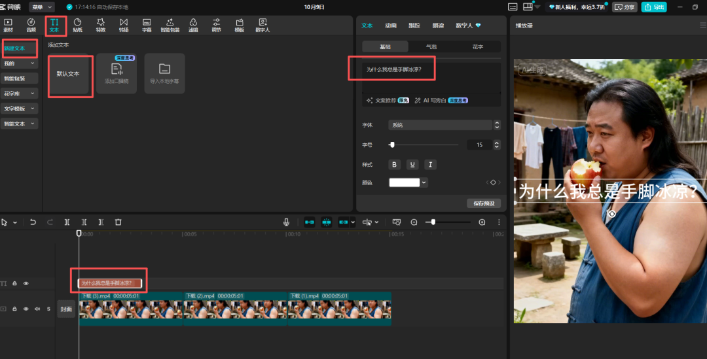Image resolution: width=707 pixels, height=359 pixels.
Task: Click the delete trash icon in timeline toolbar
Action: (118, 222)
